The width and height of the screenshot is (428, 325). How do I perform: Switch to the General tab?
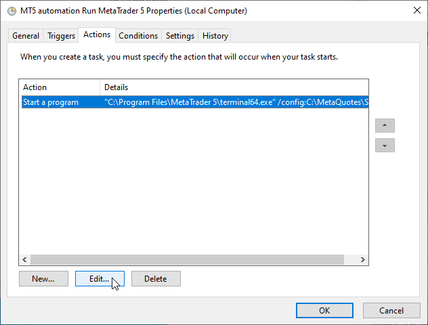coord(26,36)
